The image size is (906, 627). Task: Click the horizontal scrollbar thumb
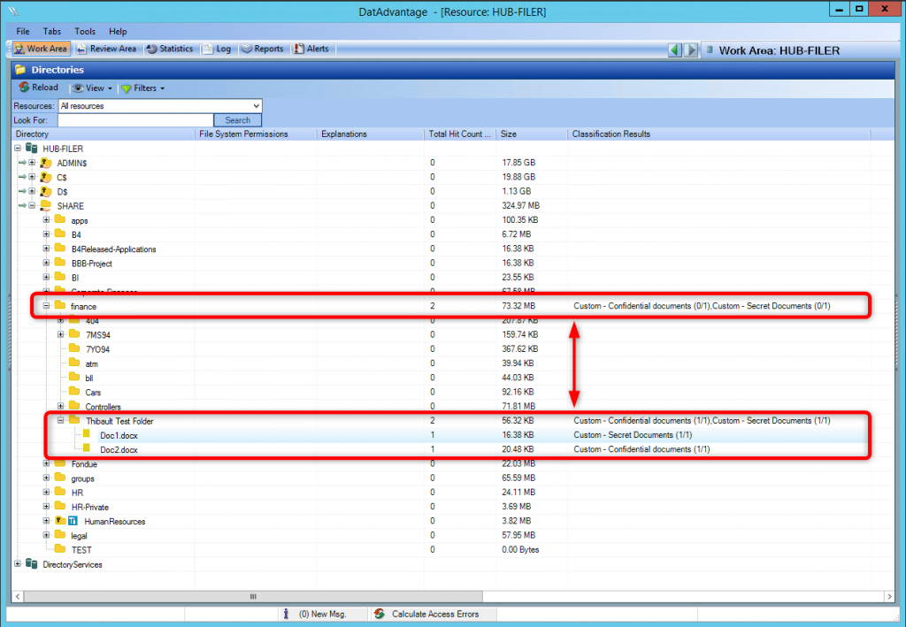point(253,596)
